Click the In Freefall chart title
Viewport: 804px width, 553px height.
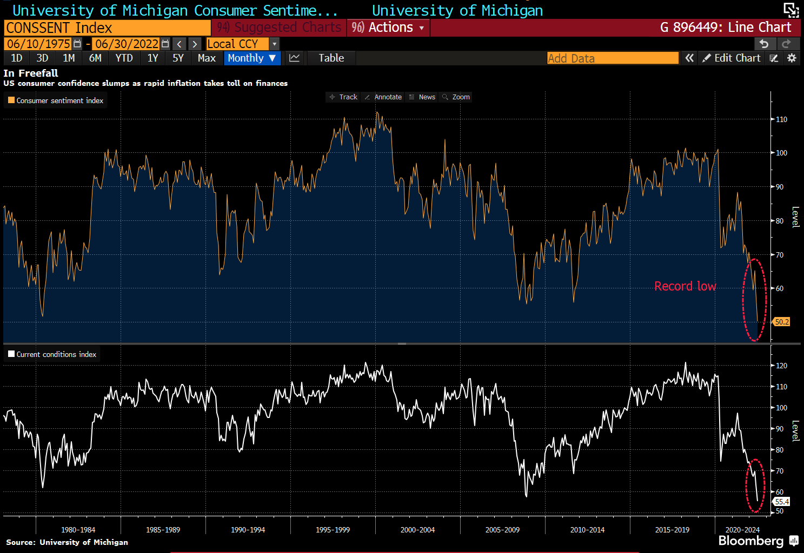[31, 73]
